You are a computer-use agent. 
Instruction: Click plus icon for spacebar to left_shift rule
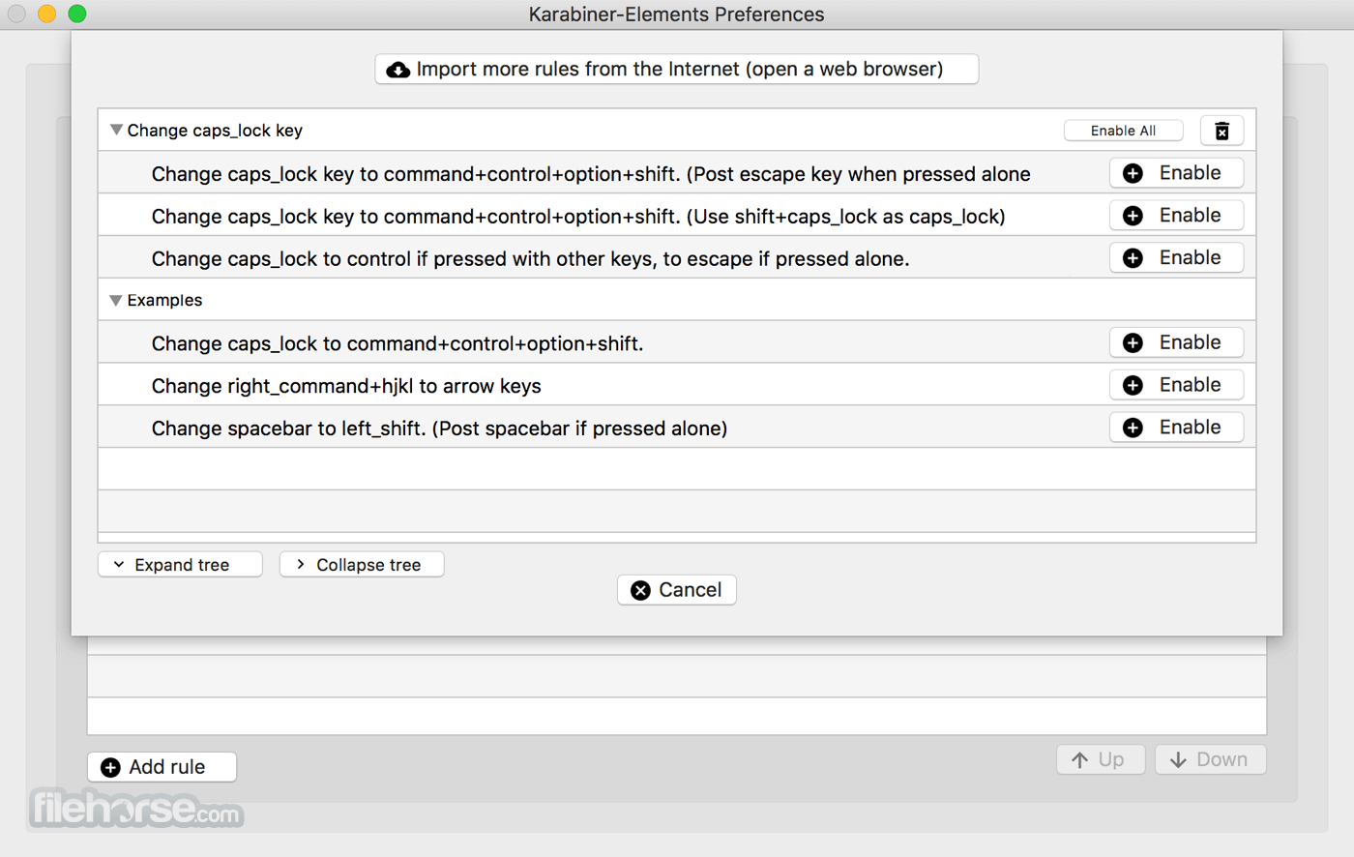click(1133, 428)
